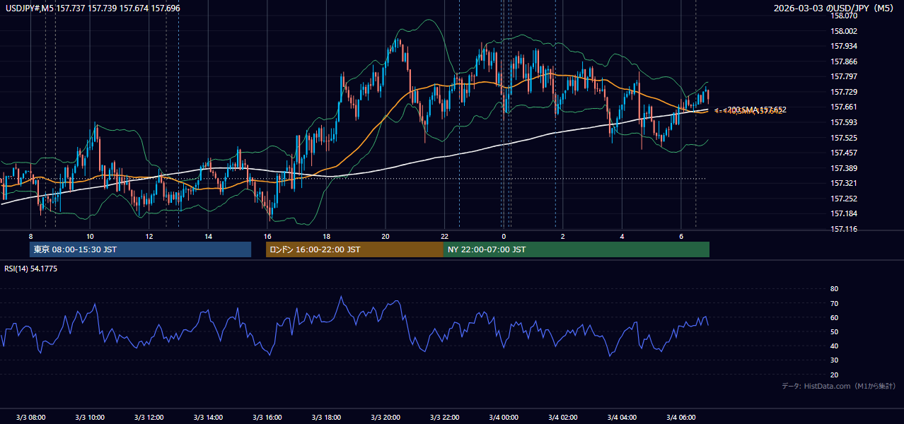Click price axis value 157.593

844,122
